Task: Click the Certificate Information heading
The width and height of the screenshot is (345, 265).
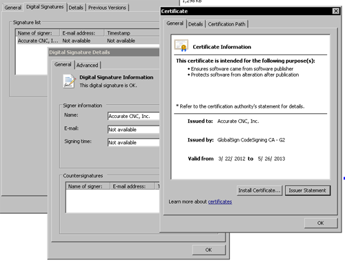Action: 222,47
